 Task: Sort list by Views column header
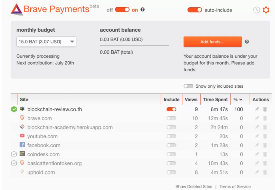coord(191,99)
